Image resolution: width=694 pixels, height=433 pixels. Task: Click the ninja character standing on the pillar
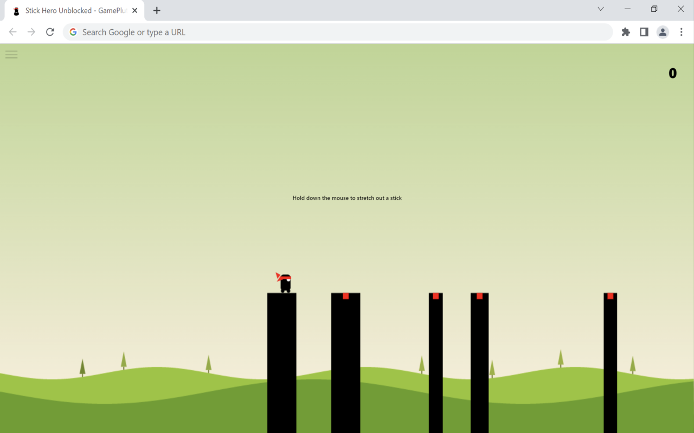(284, 282)
